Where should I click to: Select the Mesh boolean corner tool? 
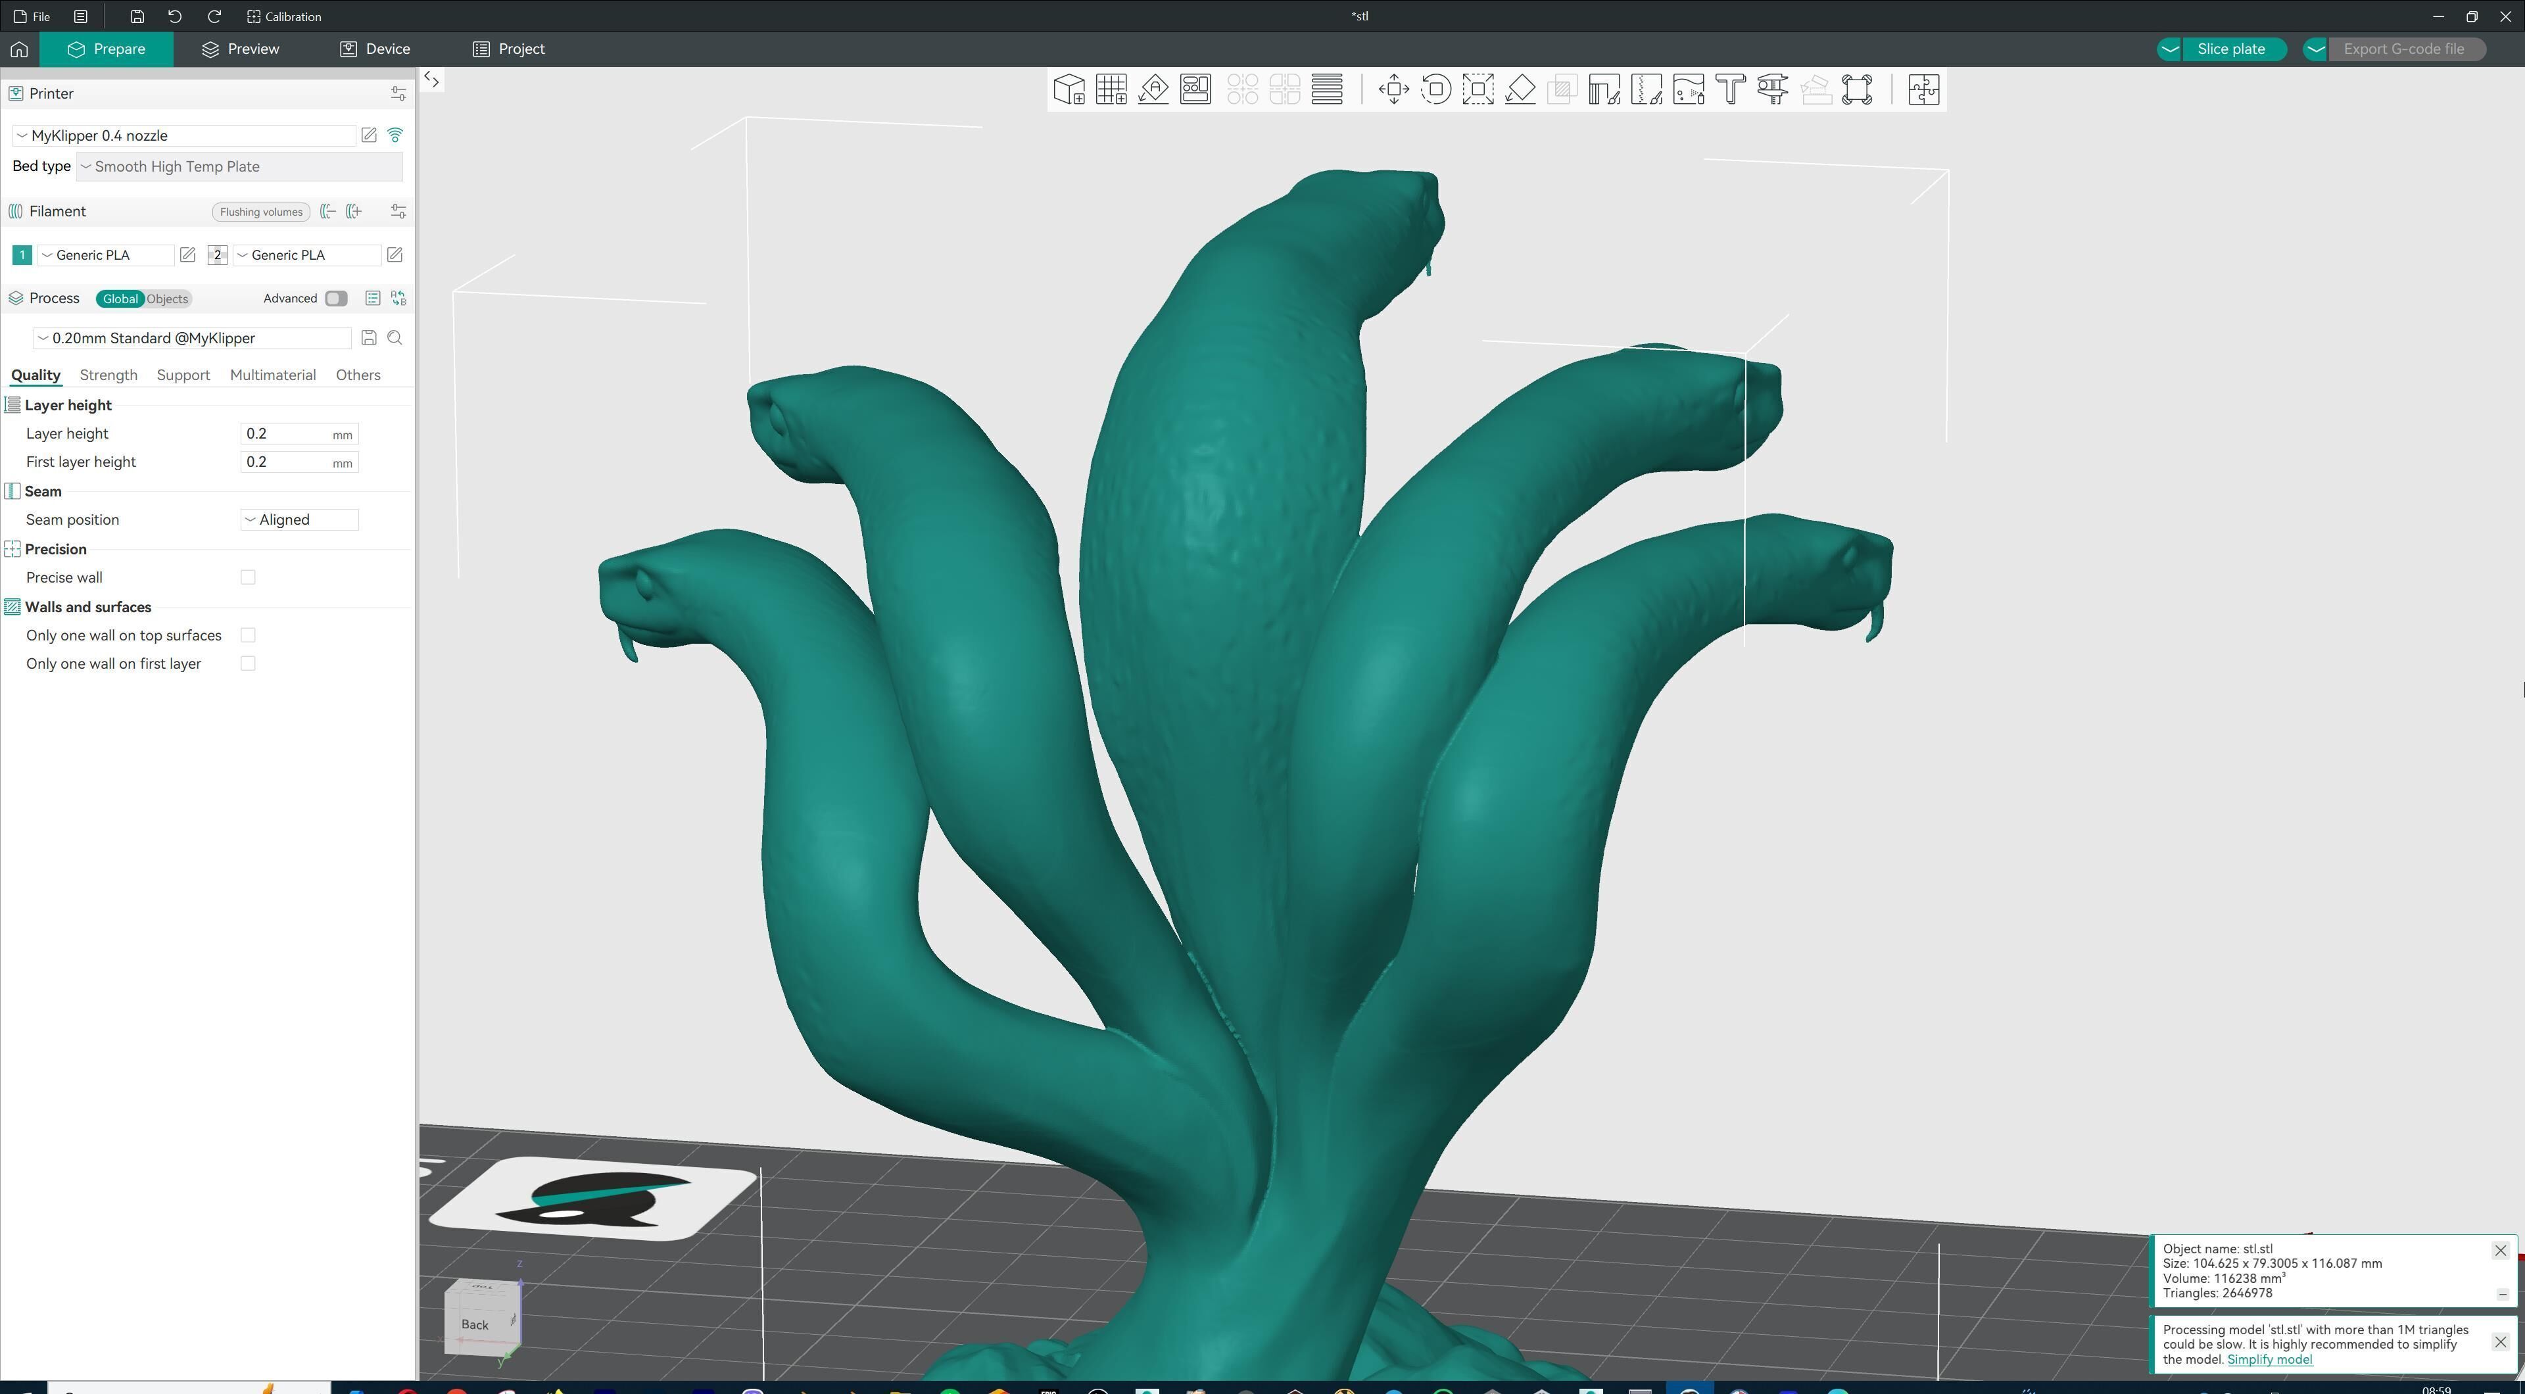1856,89
